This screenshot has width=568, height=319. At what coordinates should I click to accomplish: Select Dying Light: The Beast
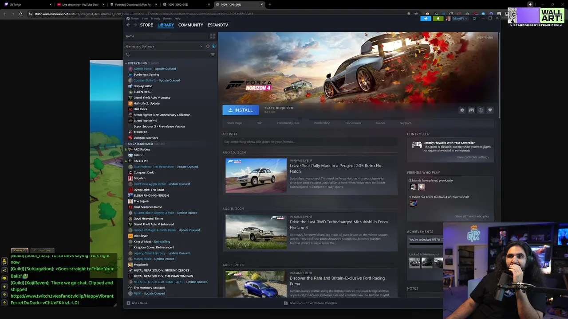point(149,190)
